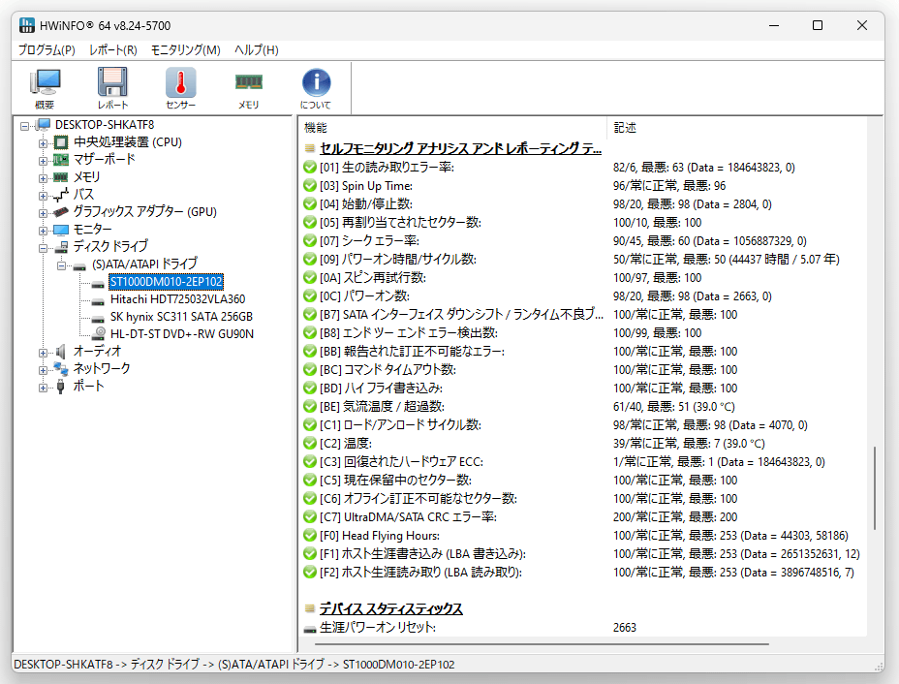Expand the グラフィックス アダプター (GPU) node

43,213
